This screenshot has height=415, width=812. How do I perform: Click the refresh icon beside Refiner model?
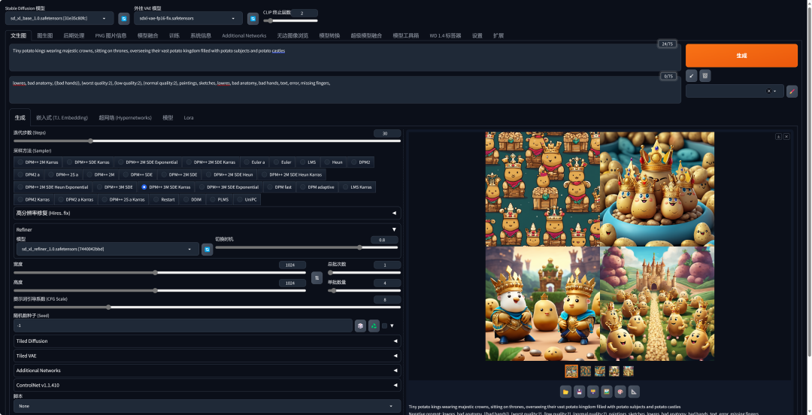point(207,249)
